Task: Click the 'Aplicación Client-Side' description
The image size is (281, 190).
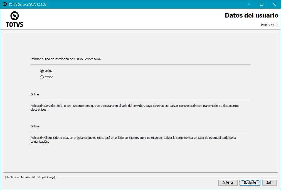Action: [133, 140]
